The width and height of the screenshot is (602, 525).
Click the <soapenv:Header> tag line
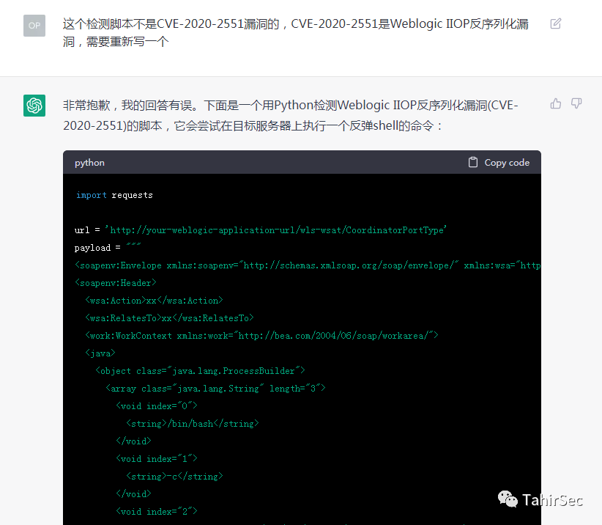tap(116, 283)
